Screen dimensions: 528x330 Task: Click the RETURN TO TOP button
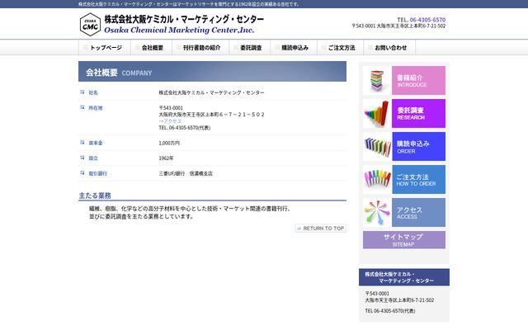point(321,229)
